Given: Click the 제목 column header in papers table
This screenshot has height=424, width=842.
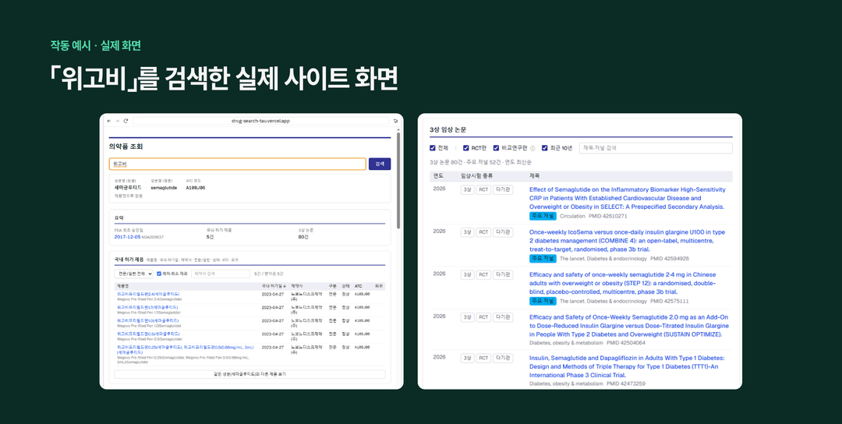Looking at the screenshot, I should click(535, 176).
